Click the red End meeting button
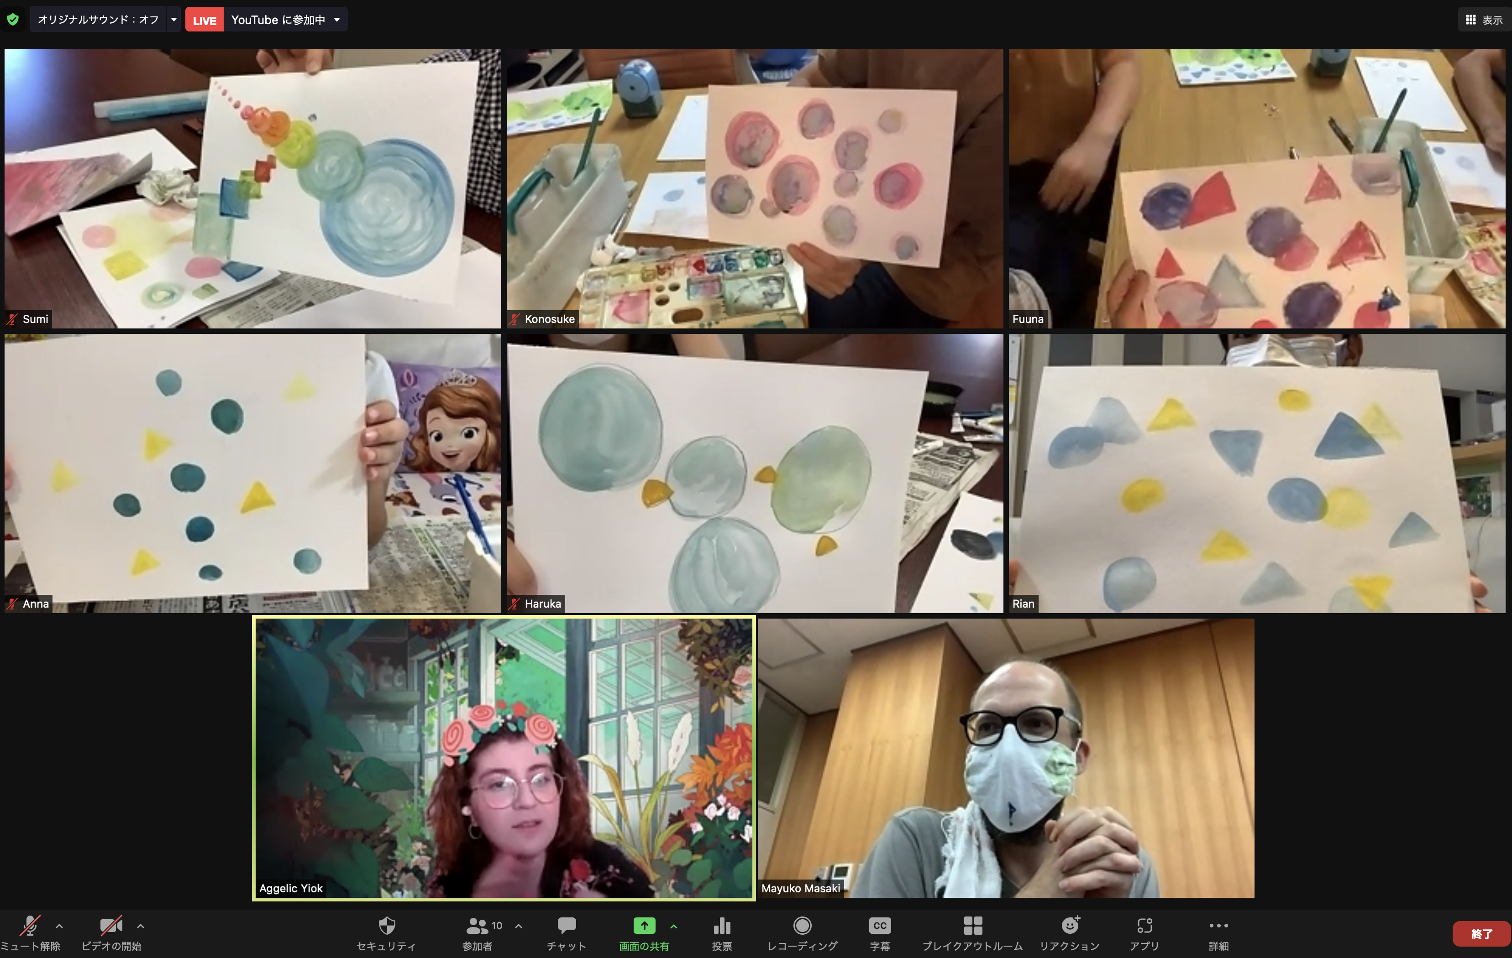Viewport: 1512px width, 958px height. pos(1480,934)
